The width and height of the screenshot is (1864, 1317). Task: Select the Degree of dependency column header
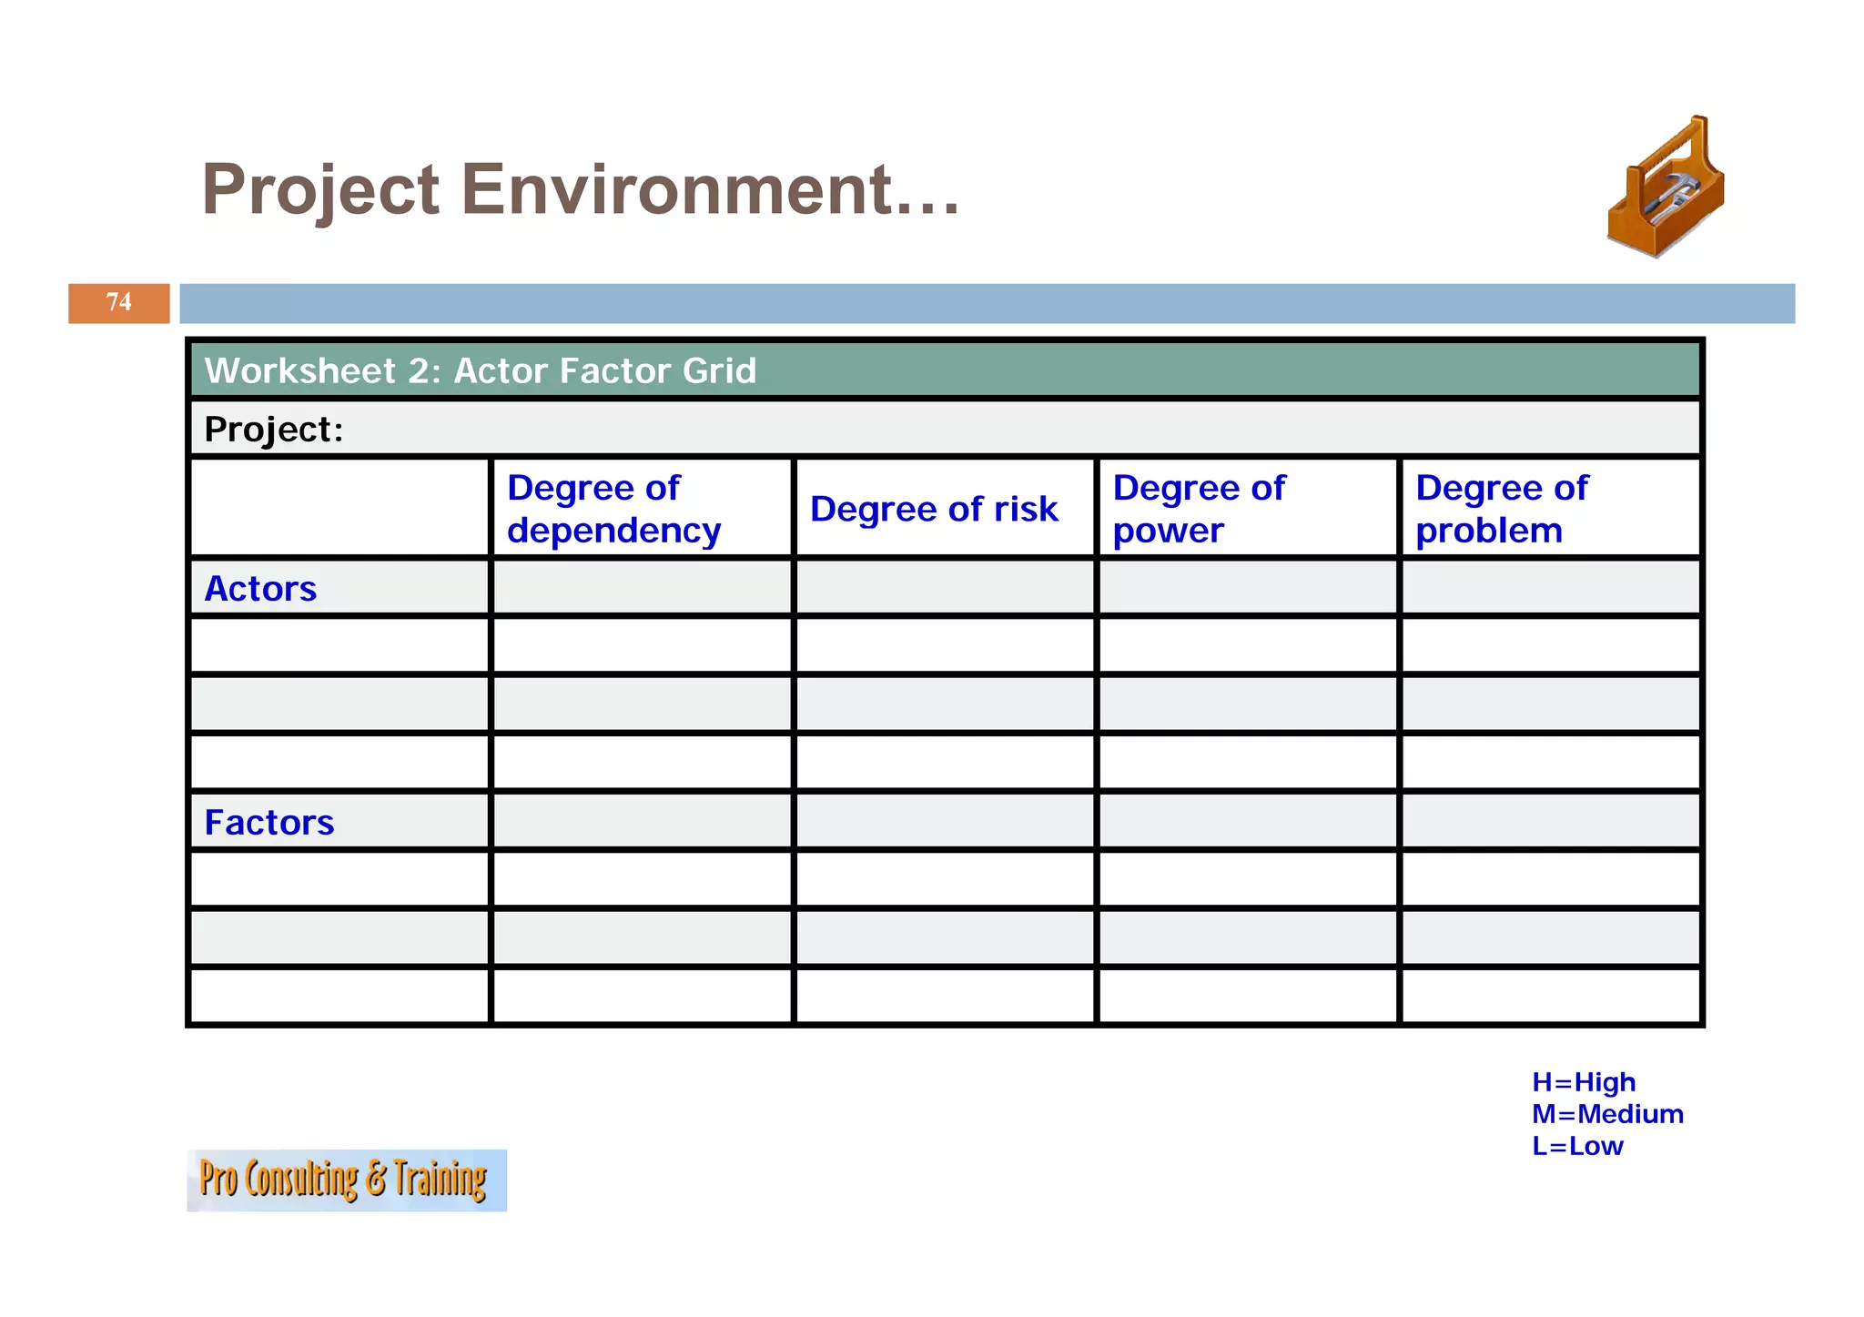642,508
